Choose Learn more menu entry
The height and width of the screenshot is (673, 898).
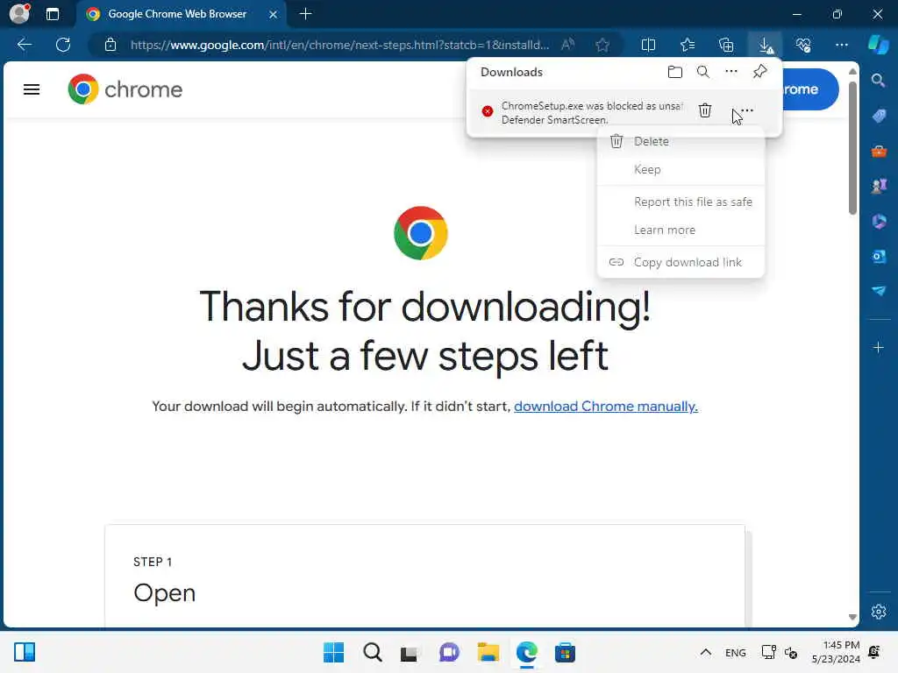[681, 230]
